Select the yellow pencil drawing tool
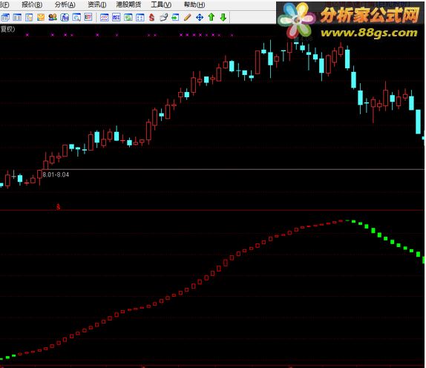Screen dimensions: 426x368 click(188, 17)
